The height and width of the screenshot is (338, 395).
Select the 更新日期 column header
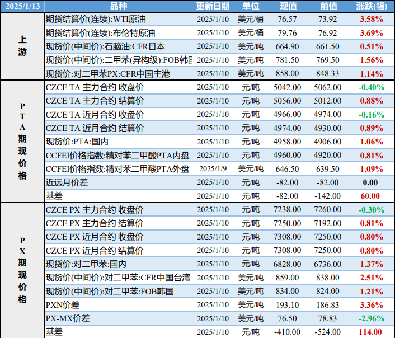coord(213,6)
